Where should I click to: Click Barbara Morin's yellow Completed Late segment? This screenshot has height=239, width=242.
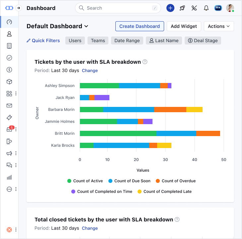click(x=194, y=110)
